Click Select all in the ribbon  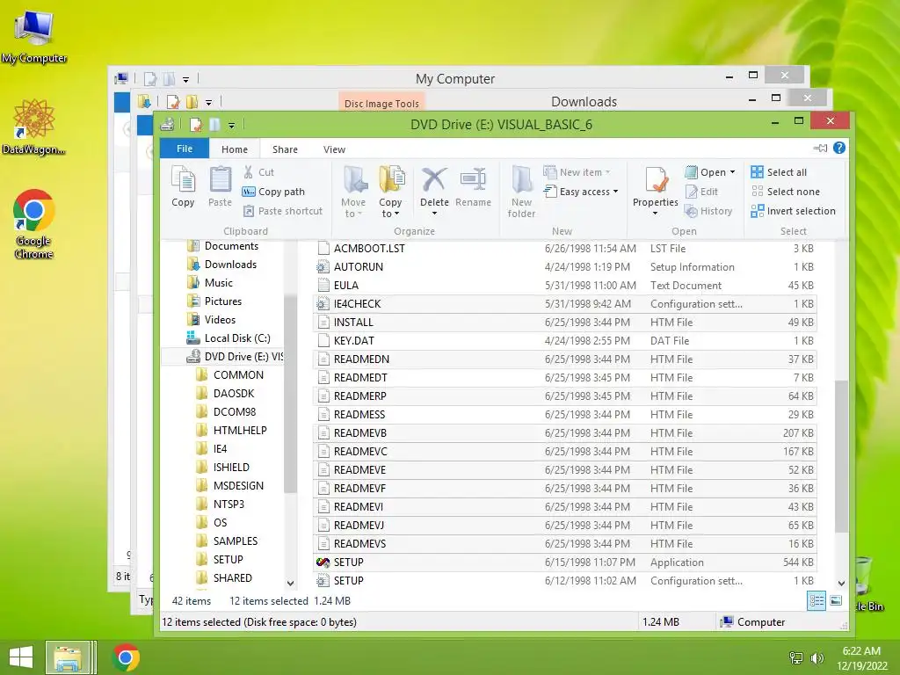coord(779,172)
